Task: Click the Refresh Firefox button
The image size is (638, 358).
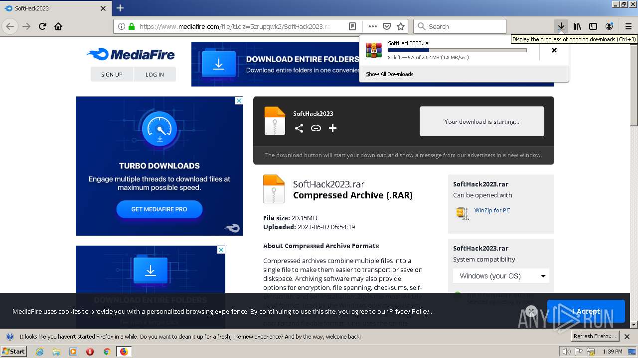Action: pyautogui.click(x=595, y=336)
